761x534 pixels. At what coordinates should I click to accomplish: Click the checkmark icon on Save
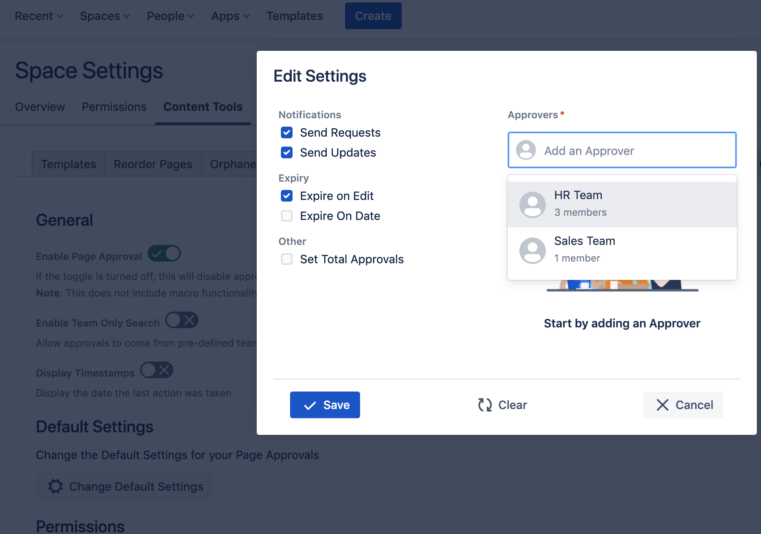click(310, 405)
